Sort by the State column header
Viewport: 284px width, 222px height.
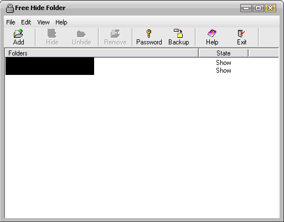click(x=224, y=53)
